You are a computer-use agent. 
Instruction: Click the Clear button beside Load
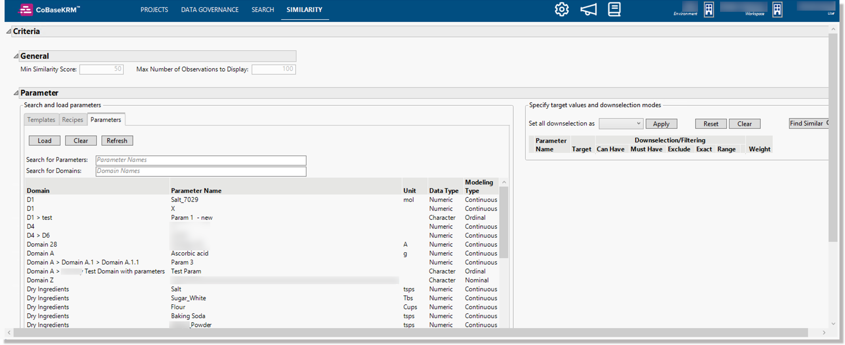(x=81, y=141)
